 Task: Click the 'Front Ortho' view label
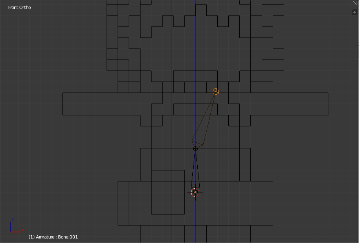20,7
